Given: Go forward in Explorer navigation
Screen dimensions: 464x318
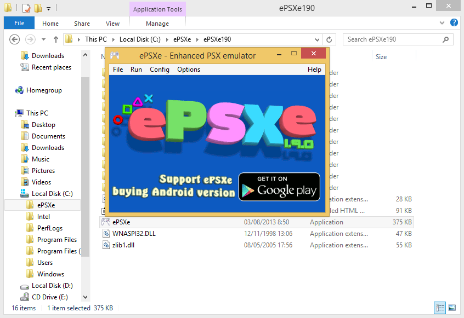Looking at the screenshot, I should pyautogui.click(x=30, y=39).
